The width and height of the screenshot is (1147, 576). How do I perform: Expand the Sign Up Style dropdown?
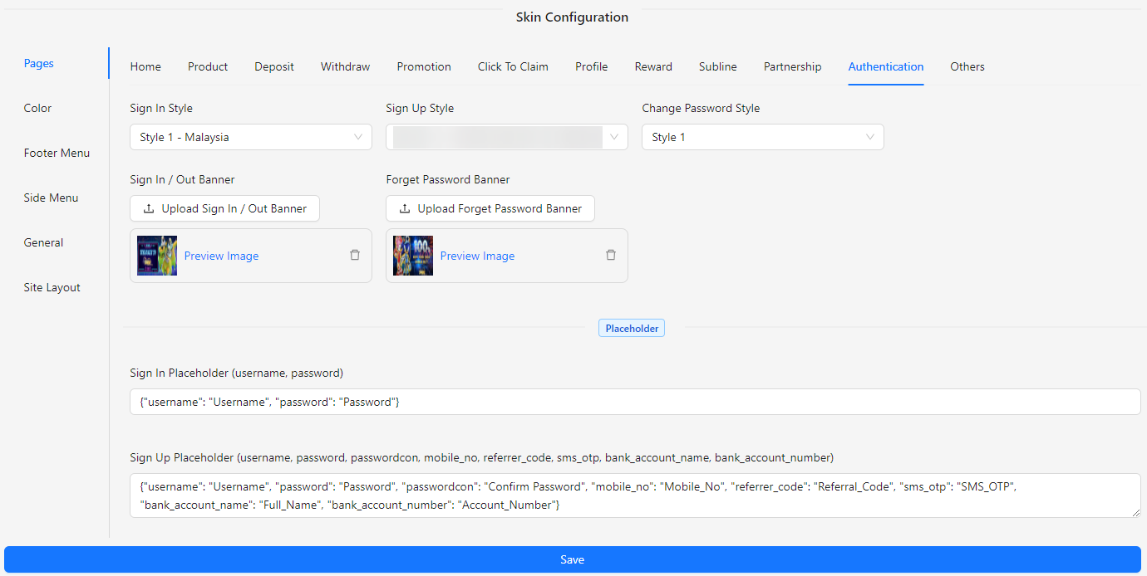tap(506, 136)
